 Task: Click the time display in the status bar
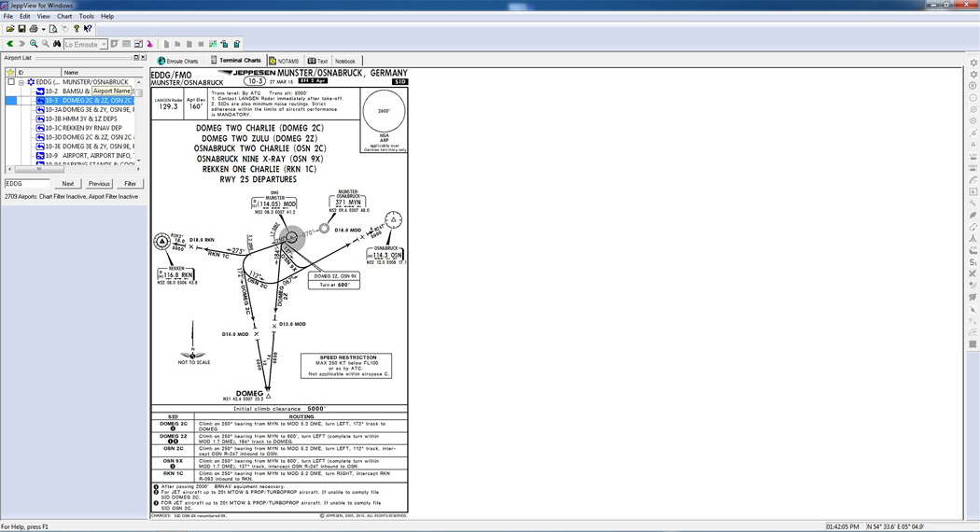coord(843,527)
